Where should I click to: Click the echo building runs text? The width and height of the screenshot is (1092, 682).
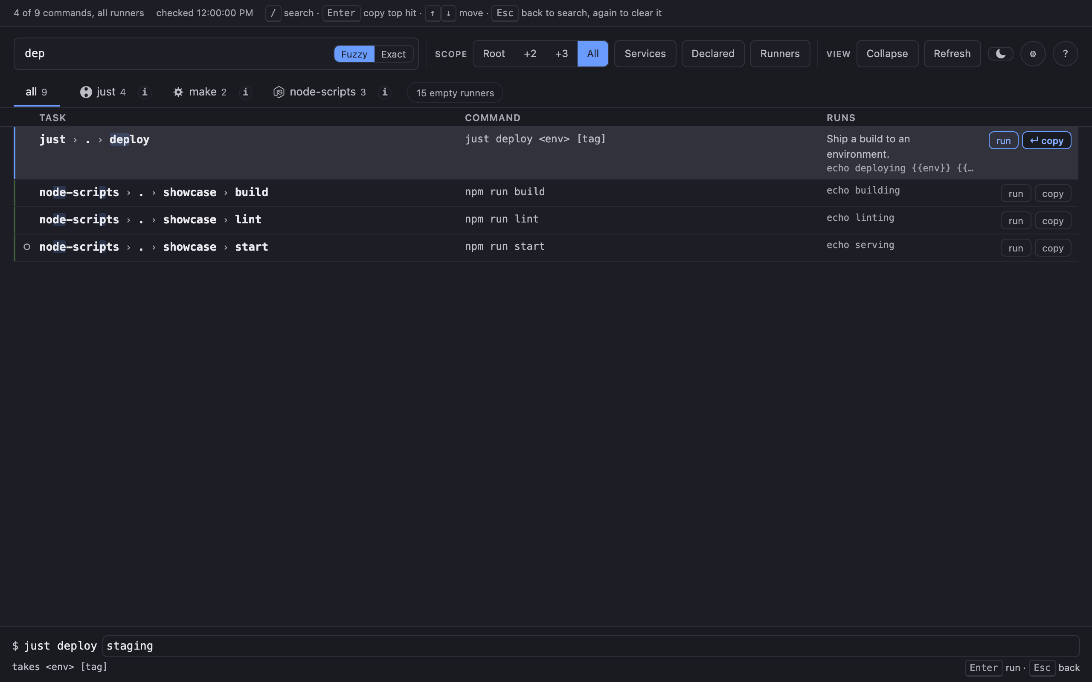(x=863, y=191)
